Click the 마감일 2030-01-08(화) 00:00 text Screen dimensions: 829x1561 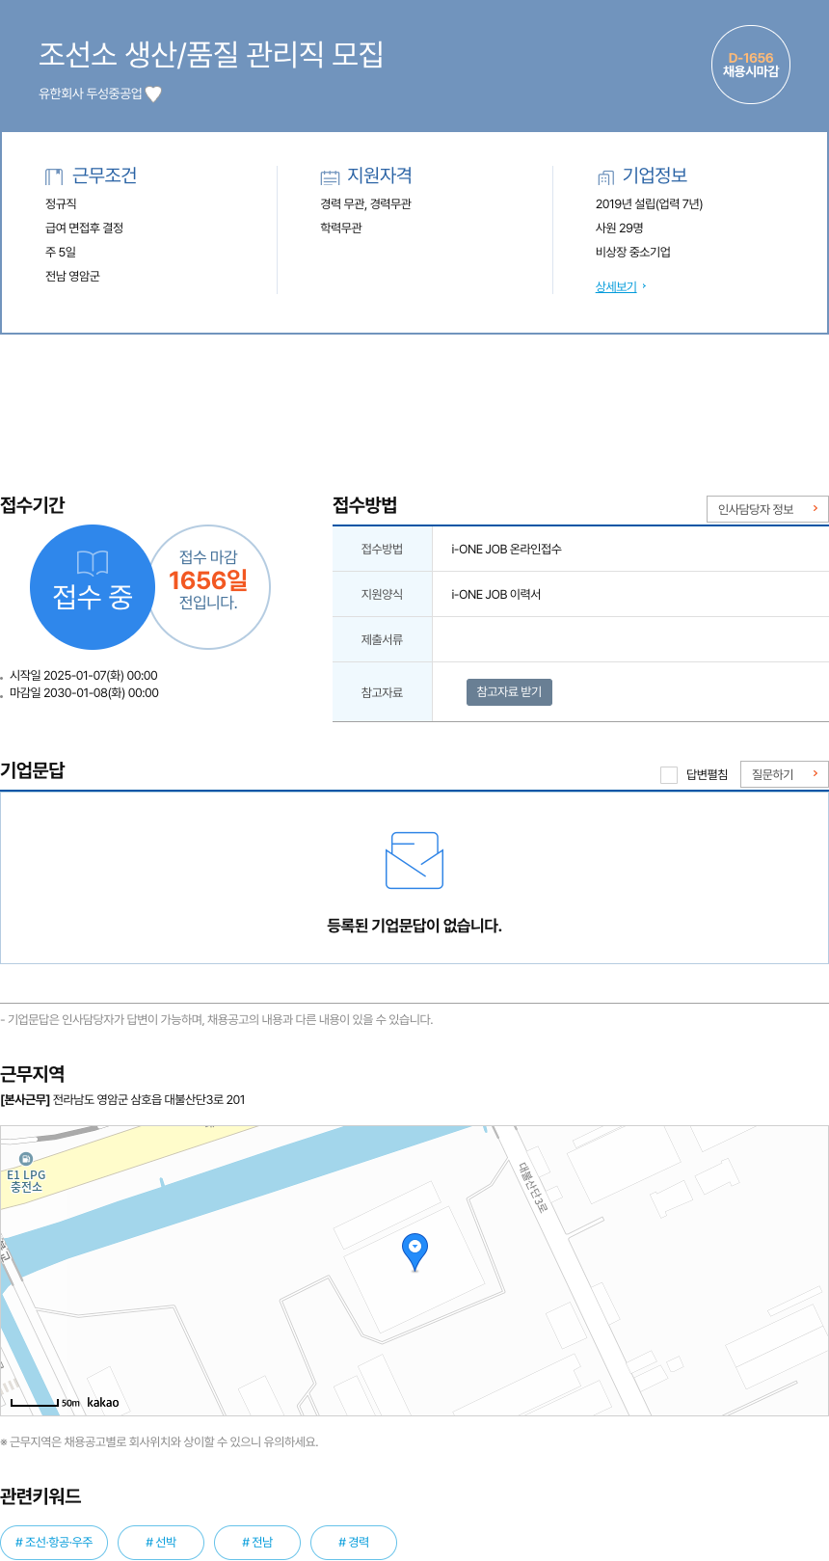(x=84, y=692)
